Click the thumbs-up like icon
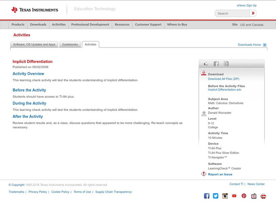 coord(206,64)
